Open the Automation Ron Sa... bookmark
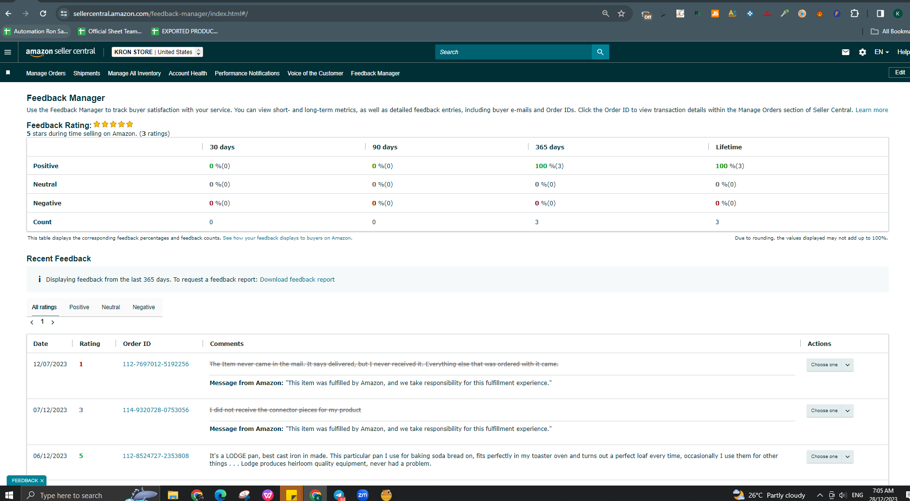The height and width of the screenshot is (501, 910). click(x=36, y=31)
